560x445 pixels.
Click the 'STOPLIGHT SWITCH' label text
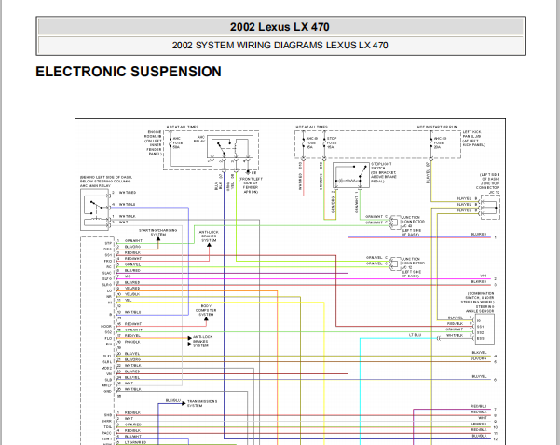[382, 166]
